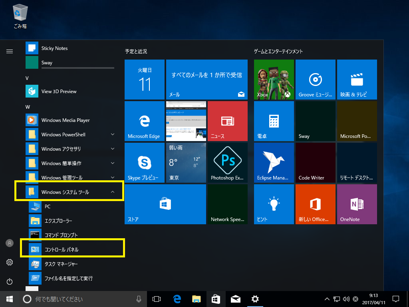Screen dimensions: 409x307
Task: Select 予定と近況 group title
Action: [136, 52]
